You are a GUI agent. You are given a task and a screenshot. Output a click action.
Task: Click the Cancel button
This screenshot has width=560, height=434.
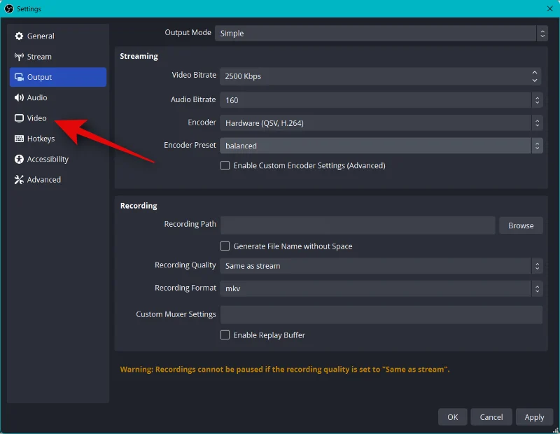491,417
